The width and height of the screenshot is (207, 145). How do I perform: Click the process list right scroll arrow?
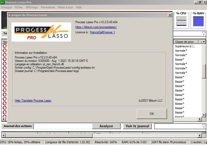coord(200,119)
